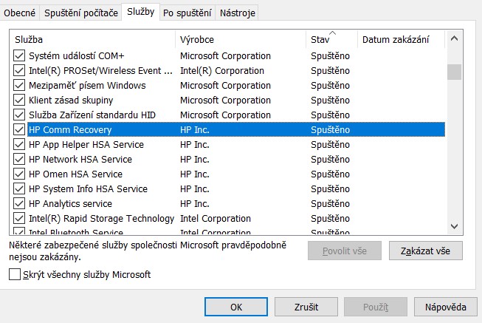Cancel the dialog with Zrušit
482x323 pixels.
[x=306, y=307]
